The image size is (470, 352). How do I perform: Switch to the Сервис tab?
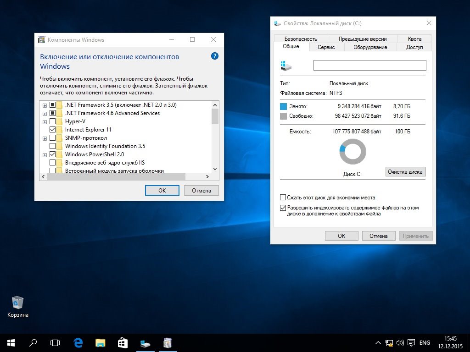tap(326, 47)
